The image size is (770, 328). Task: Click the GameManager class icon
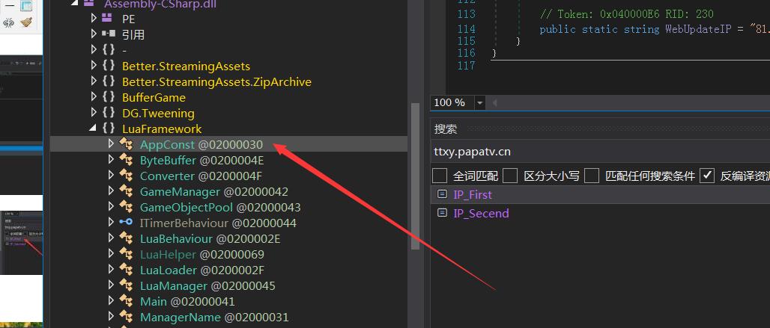(127, 192)
